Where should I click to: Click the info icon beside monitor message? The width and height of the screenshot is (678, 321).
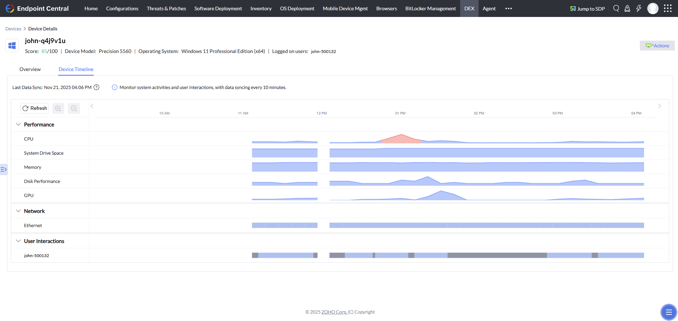(x=114, y=87)
